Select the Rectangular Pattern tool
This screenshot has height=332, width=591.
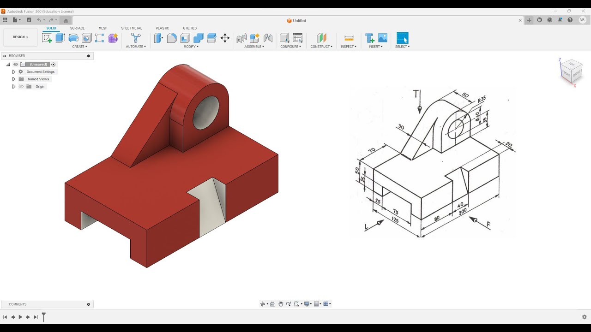[99, 38]
